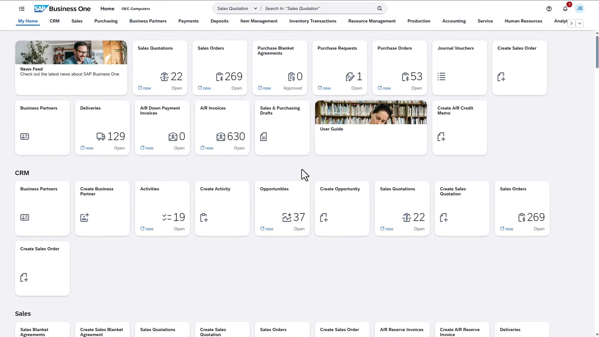
Task: Open the Sales Orders tile in CRM section
Action: tap(522, 208)
